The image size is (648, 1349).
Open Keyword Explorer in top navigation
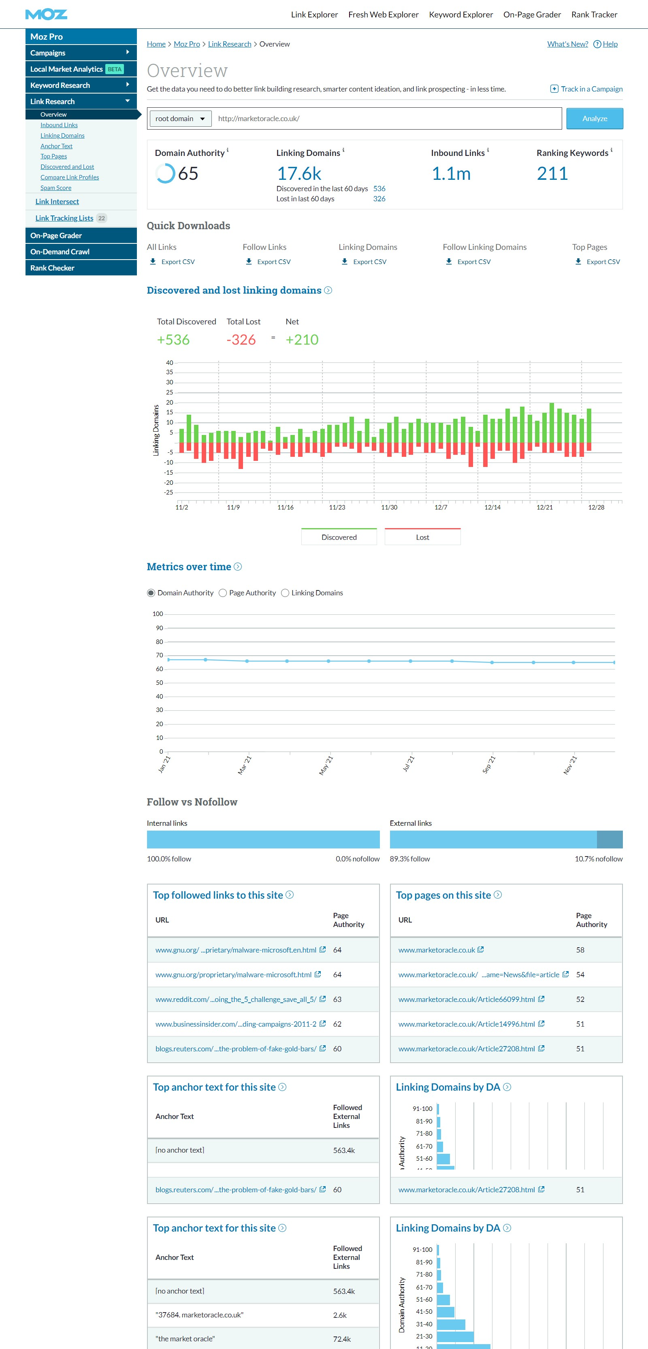coord(460,15)
